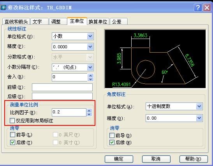Select the 主单位 tab
Viewport: 213px width, 166px height.
point(77,21)
